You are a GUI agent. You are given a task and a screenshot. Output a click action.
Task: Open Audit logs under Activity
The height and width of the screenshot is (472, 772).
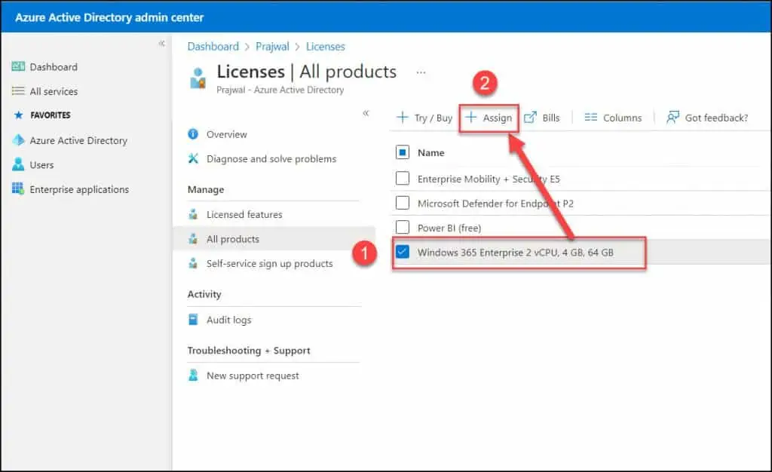tap(229, 320)
